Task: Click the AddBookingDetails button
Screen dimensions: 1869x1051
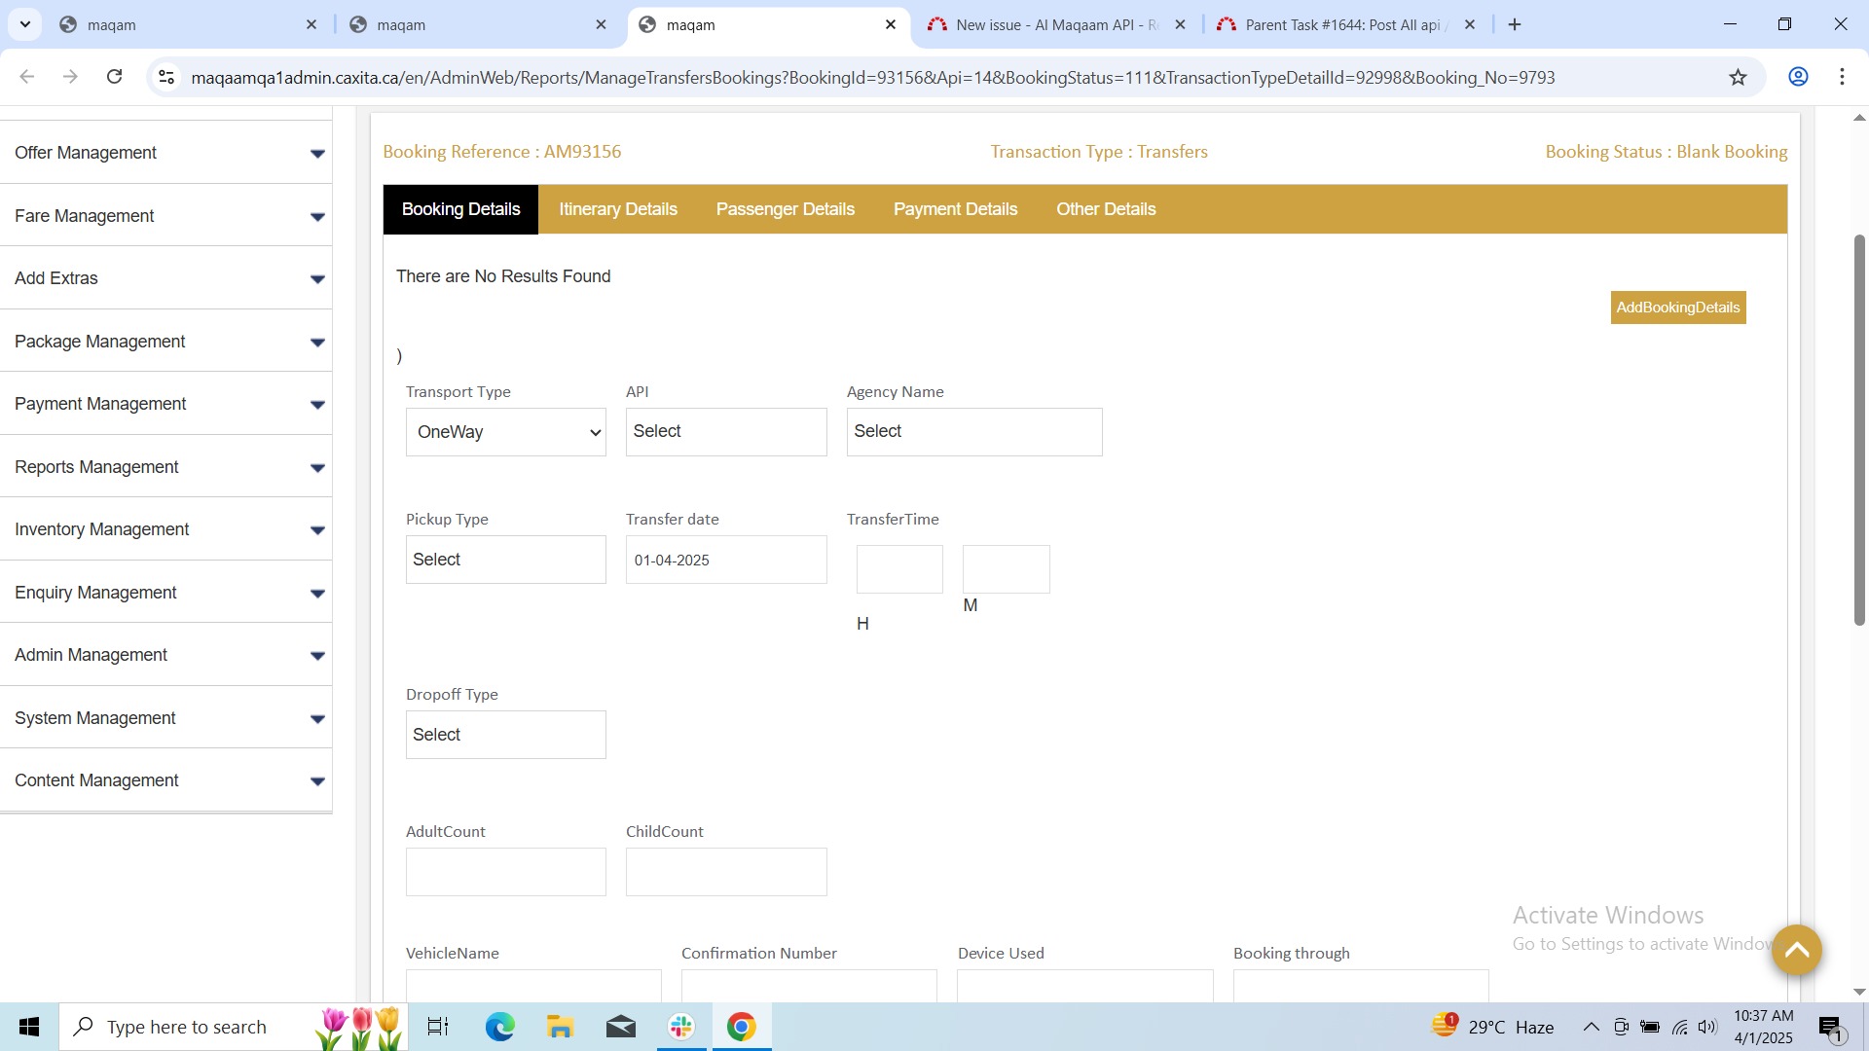Action: point(1677,308)
